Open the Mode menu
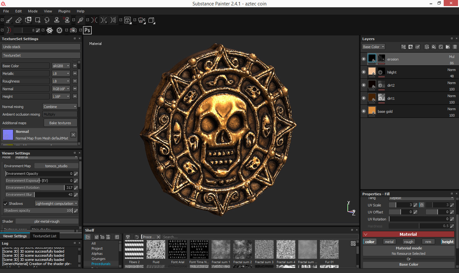 [33, 11]
